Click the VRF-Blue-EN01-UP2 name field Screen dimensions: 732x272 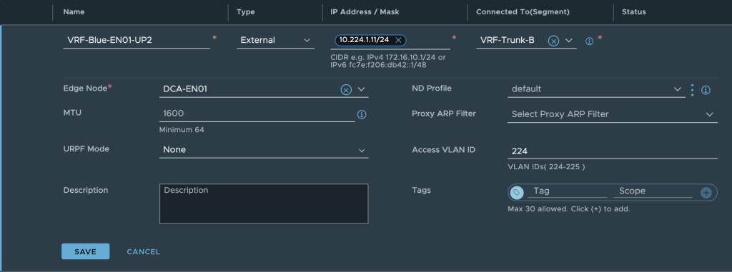pyautogui.click(x=137, y=41)
